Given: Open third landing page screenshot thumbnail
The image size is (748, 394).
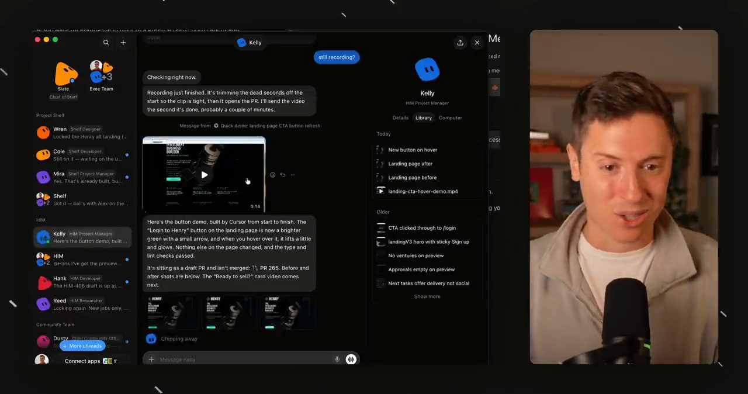Looking at the screenshot, I should click(286, 313).
